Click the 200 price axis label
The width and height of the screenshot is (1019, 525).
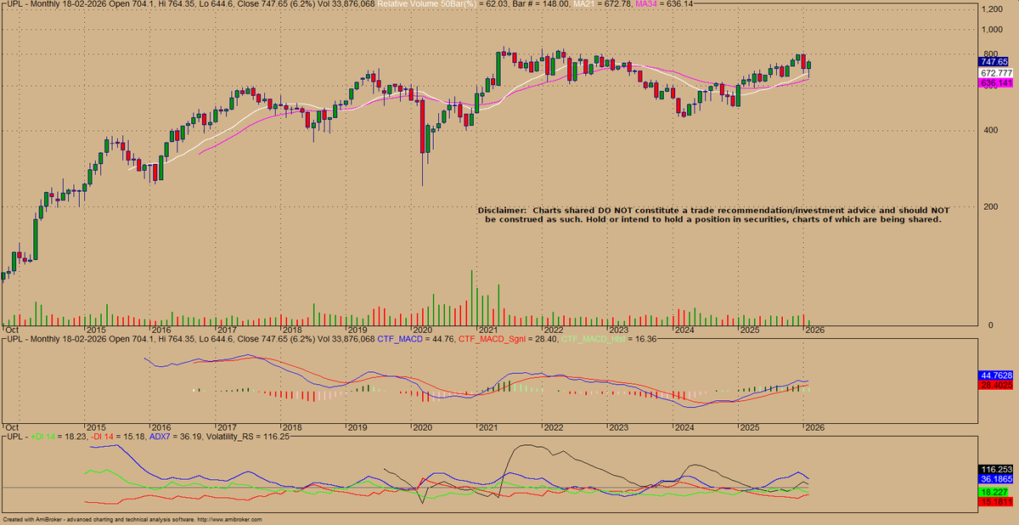990,206
